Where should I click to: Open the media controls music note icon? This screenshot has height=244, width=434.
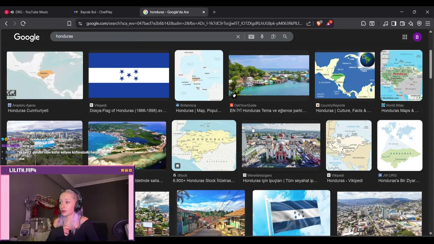point(386,23)
